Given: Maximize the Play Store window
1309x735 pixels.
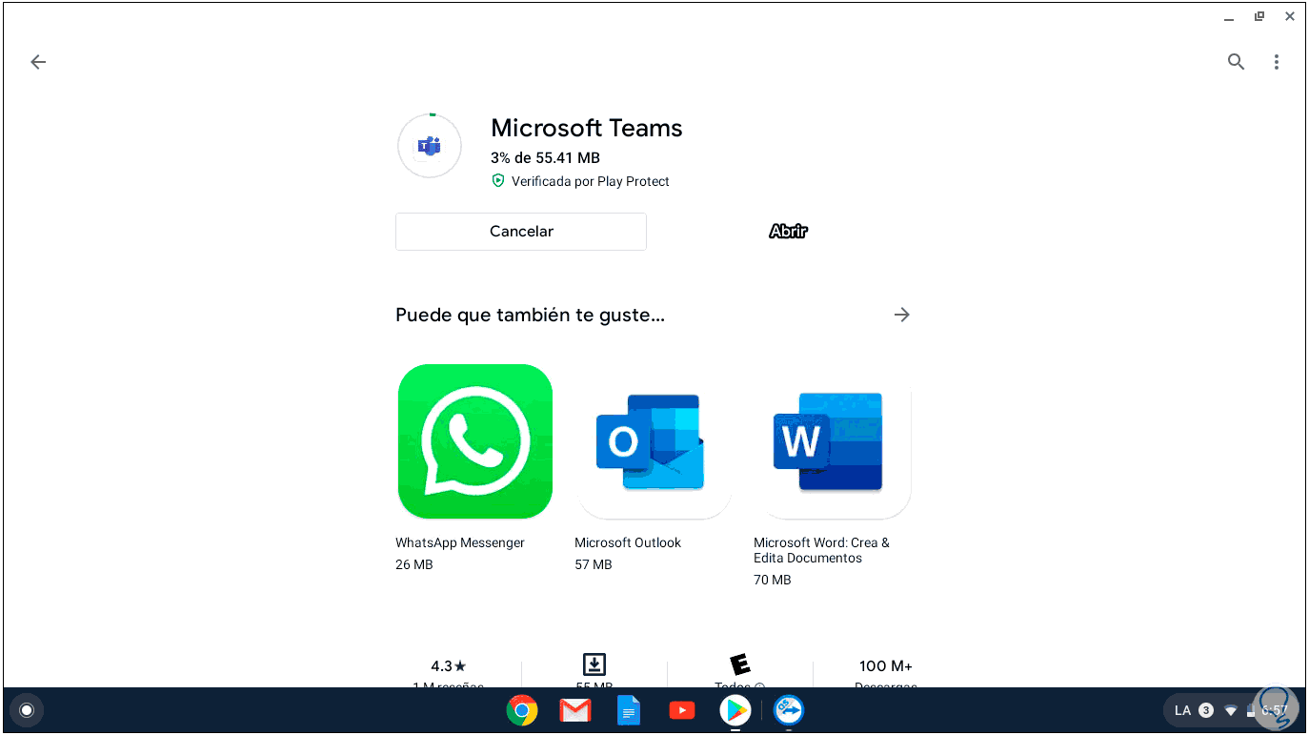Looking at the screenshot, I should 1259,16.
